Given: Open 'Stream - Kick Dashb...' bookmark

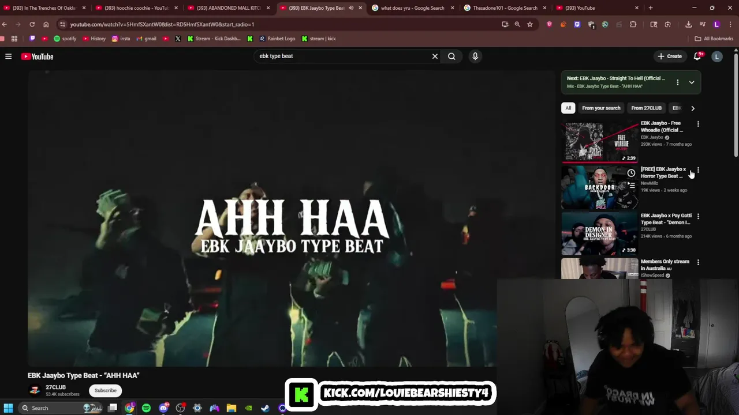Looking at the screenshot, I should tap(214, 39).
